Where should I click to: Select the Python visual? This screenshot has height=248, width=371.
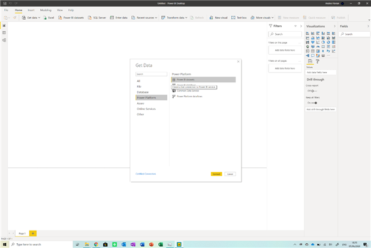[328, 51]
